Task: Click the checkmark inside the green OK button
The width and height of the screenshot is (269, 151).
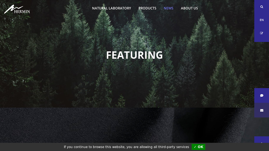Action: [195, 147]
